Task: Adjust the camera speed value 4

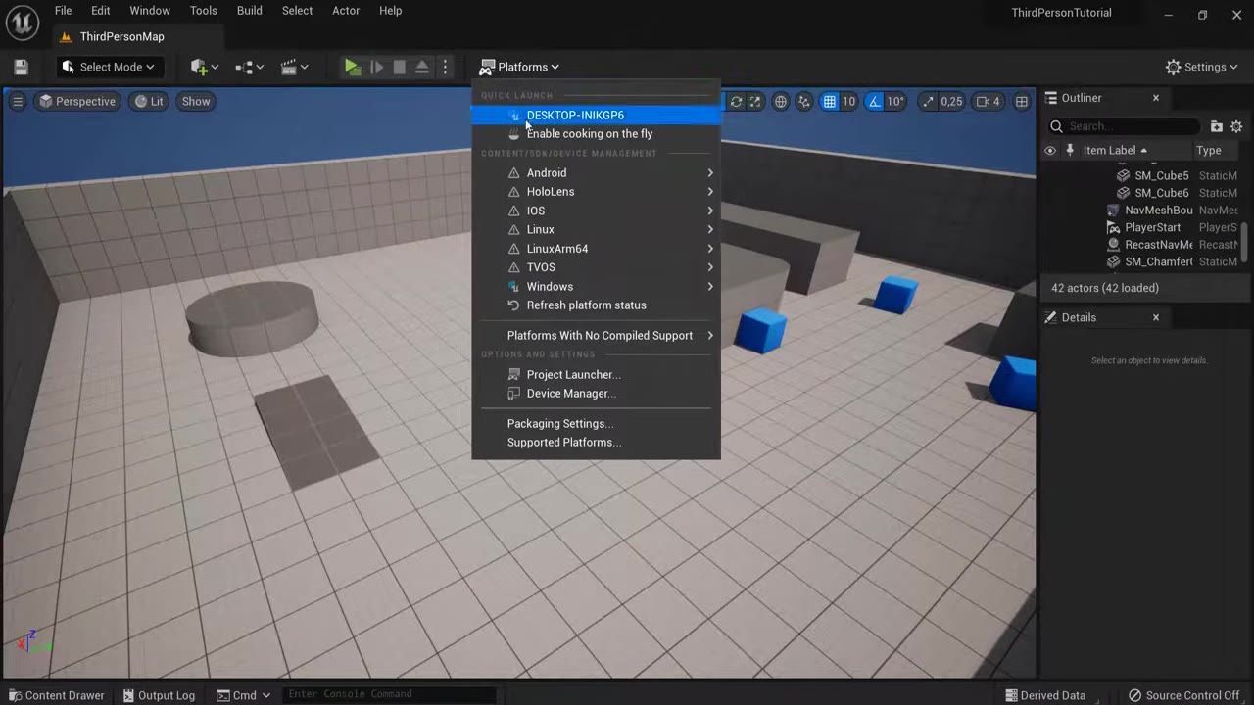Action: [988, 101]
